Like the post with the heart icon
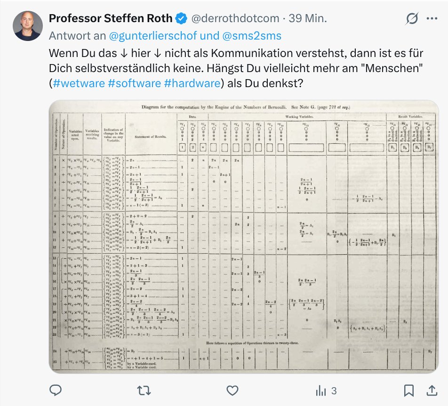Image resolution: width=448 pixels, height=406 pixels. 232,390
